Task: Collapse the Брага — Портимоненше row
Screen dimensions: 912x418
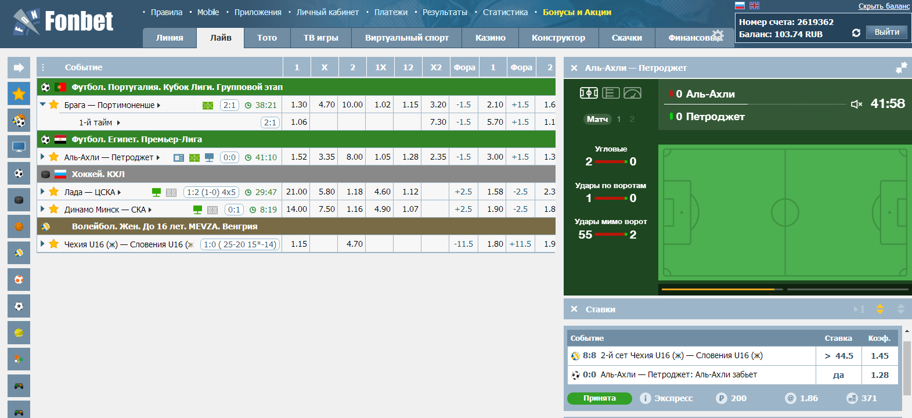Action: click(42, 105)
